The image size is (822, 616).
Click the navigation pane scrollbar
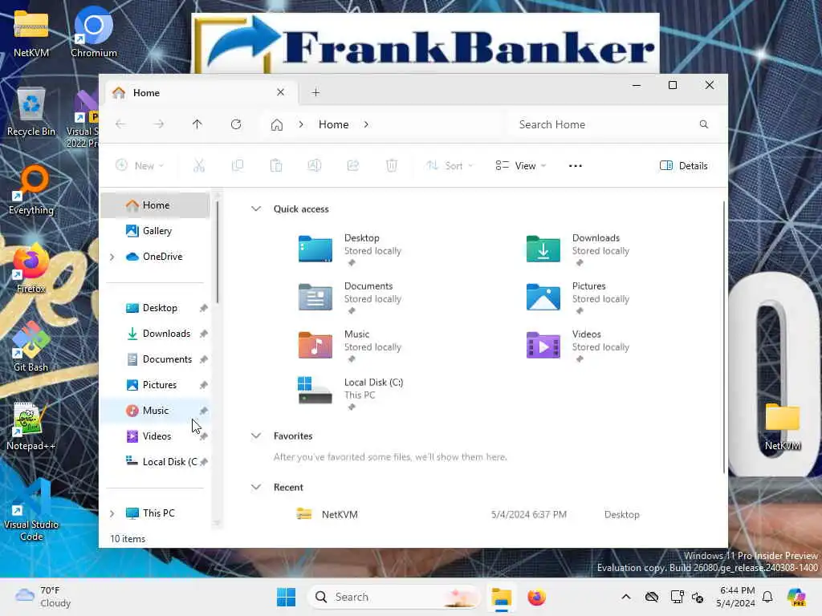point(217,252)
